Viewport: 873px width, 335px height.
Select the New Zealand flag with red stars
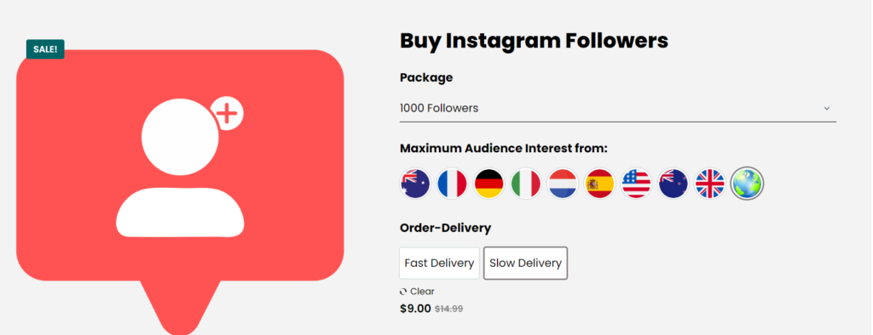(x=674, y=184)
